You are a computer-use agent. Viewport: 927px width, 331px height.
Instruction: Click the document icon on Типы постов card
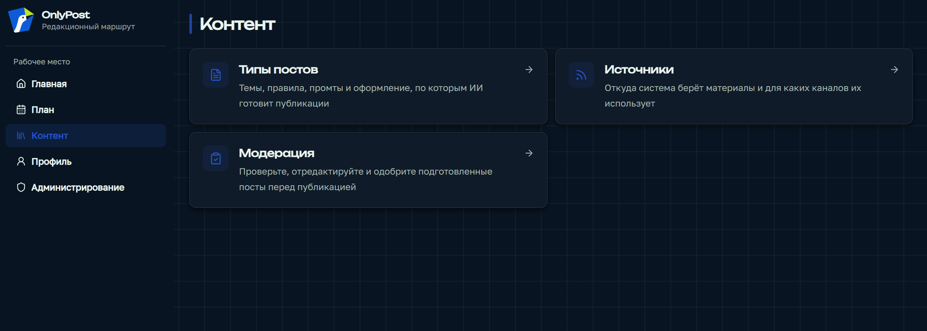pos(216,75)
